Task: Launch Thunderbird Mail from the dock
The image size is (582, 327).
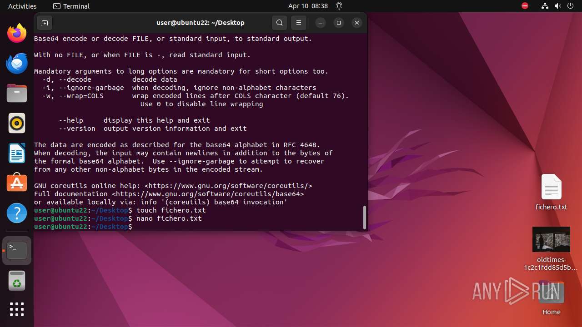Action: click(x=17, y=64)
